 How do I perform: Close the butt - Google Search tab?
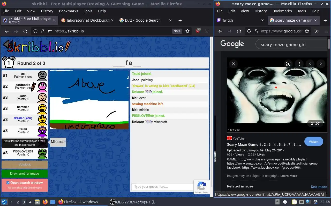[170, 20]
